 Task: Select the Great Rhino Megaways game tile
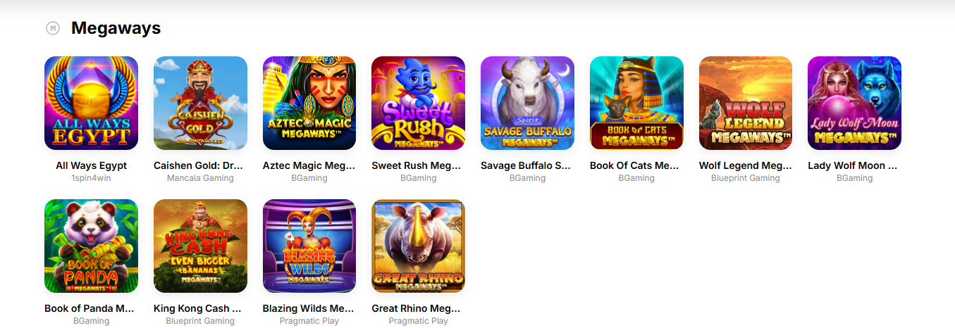pos(418,246)
